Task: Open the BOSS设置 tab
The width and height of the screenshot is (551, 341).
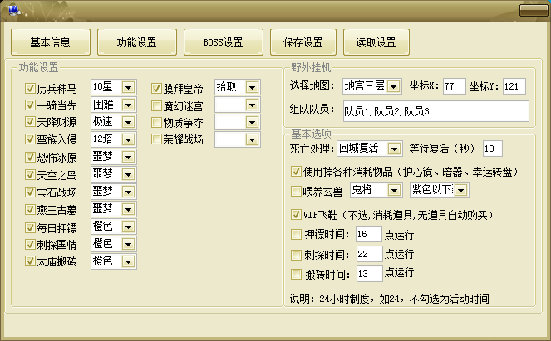Action: pos(224,42)
